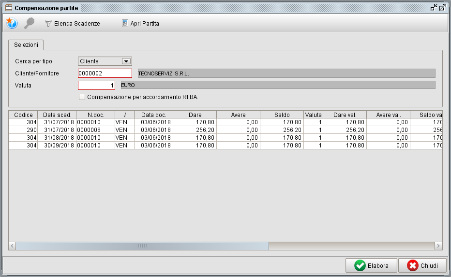Click the Apri Partita document icon
The width and height of the screenshot is (451, 277).
click(125, 23)
